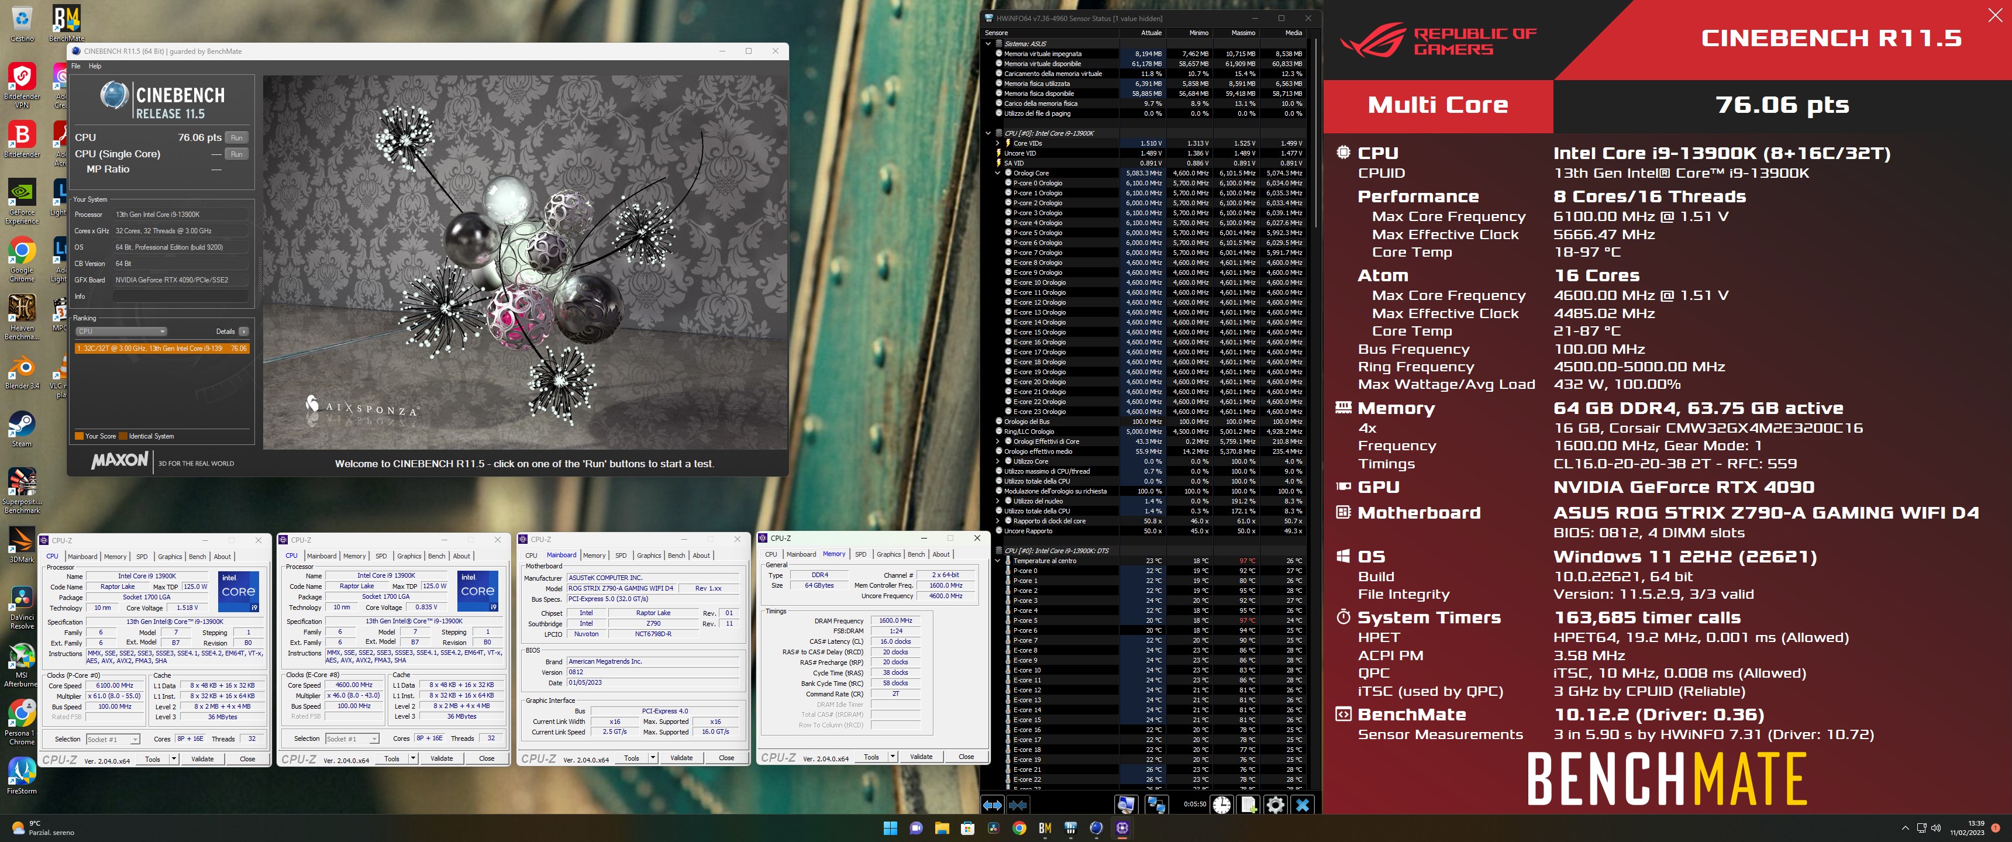Click Cinebench Info input field

click(x=181, y=296)
